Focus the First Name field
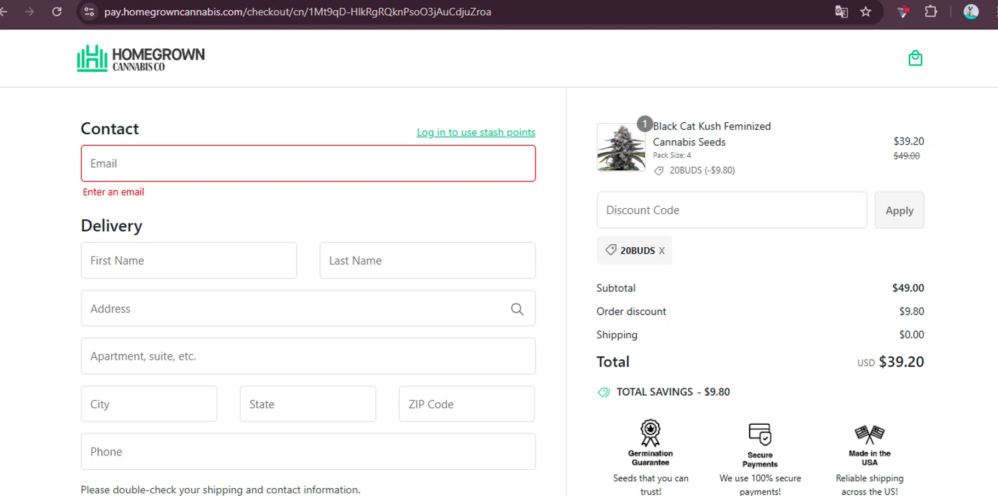The image size is (998, 496). (189, 261)
